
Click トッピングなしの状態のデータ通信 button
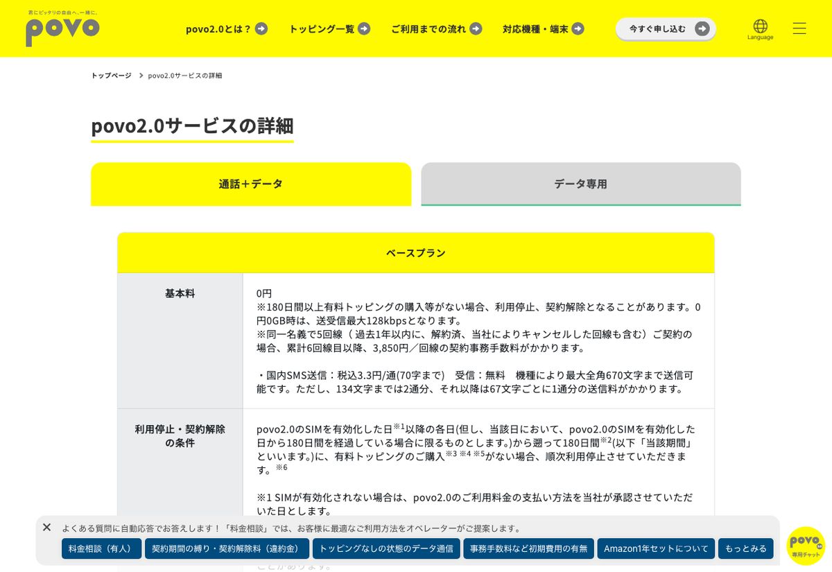click(x=386, y=548)
